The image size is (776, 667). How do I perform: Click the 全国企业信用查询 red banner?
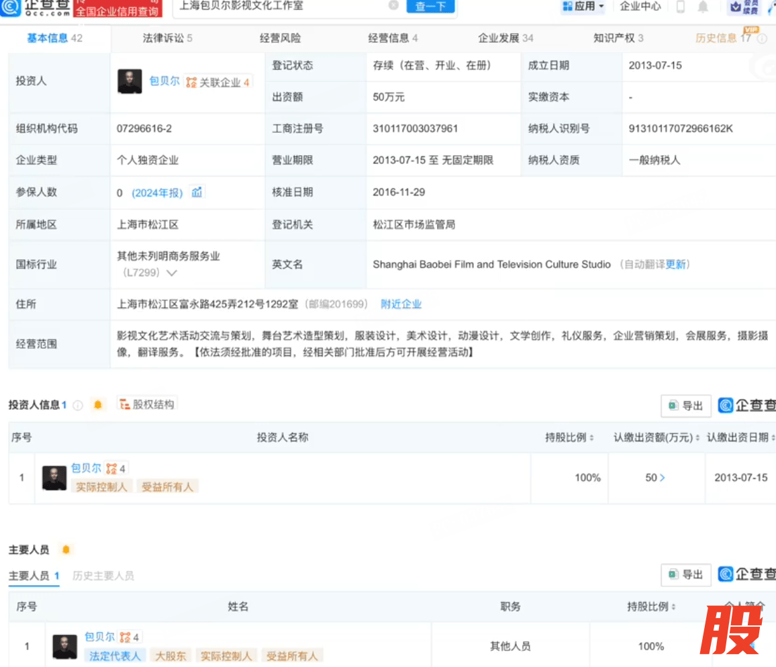[x=117, y=10]
